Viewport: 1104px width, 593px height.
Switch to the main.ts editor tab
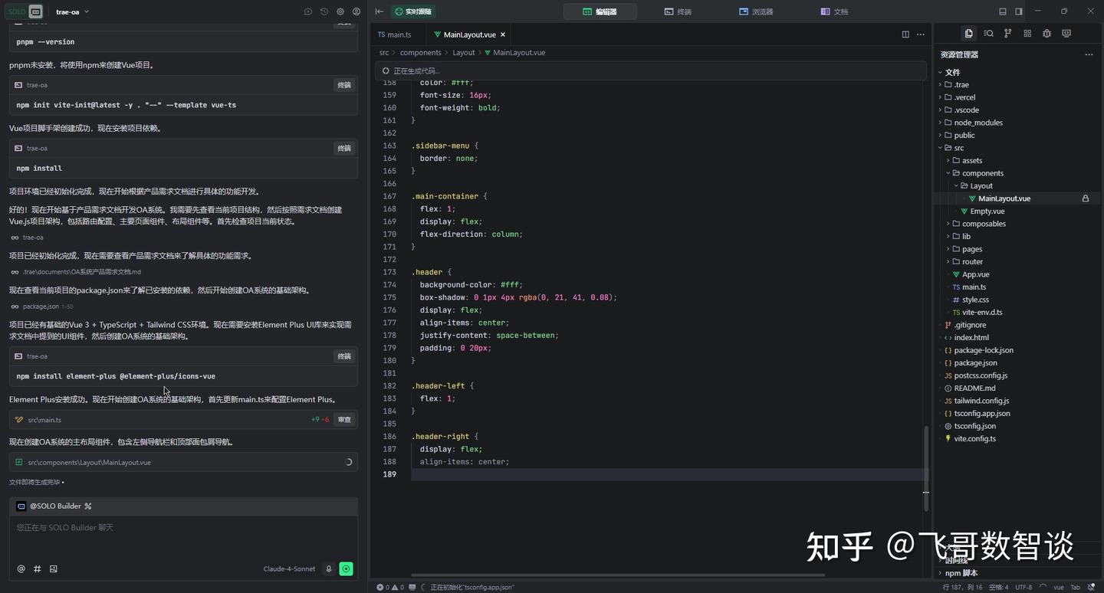pyautogui.click(x=395, y=34)
